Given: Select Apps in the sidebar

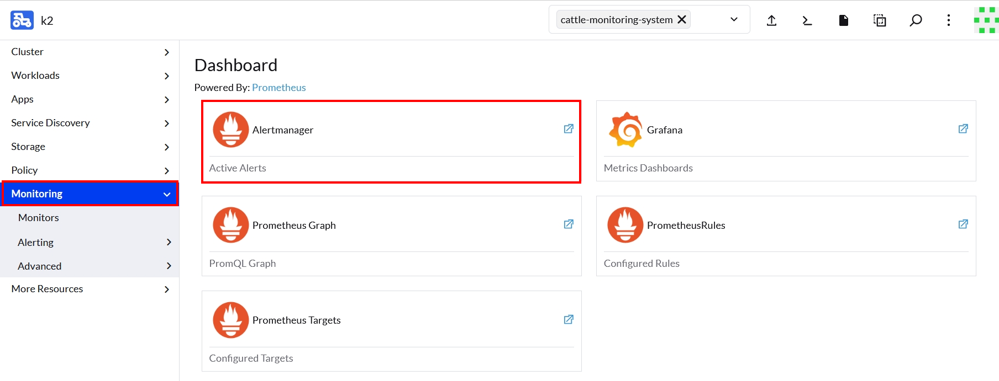Looking at the screenshot, I should 23,99.
